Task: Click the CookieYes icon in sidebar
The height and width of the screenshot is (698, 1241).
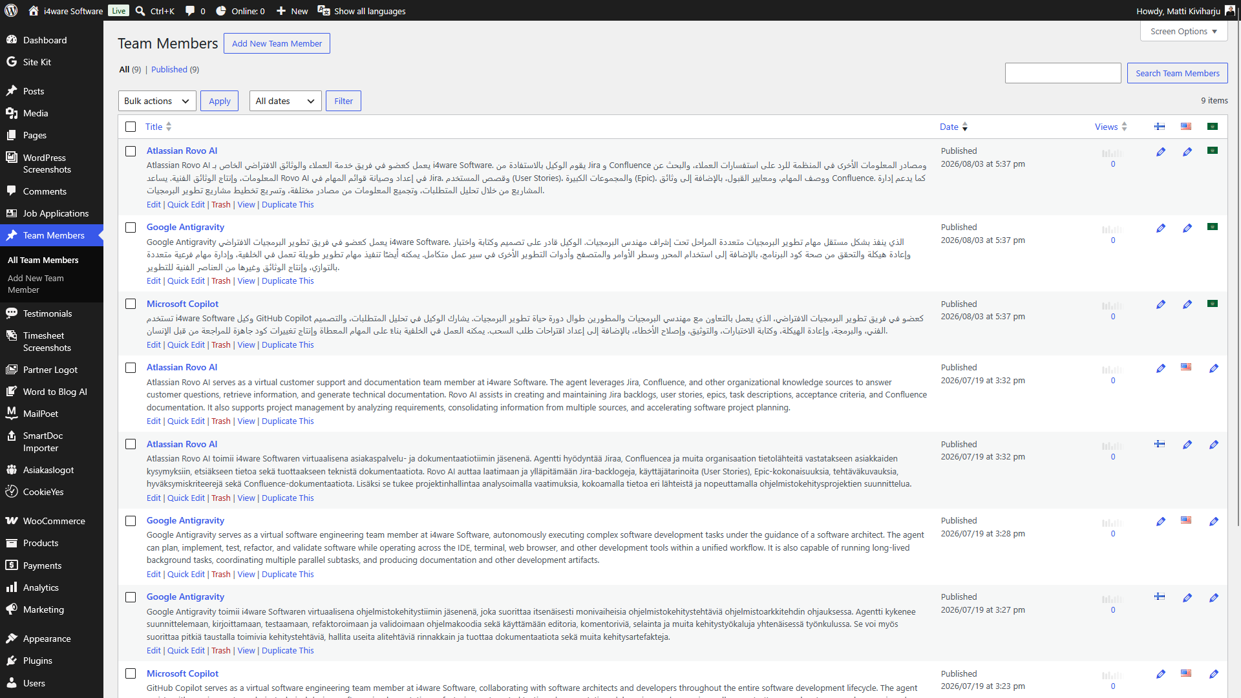Action: [12, 492]
